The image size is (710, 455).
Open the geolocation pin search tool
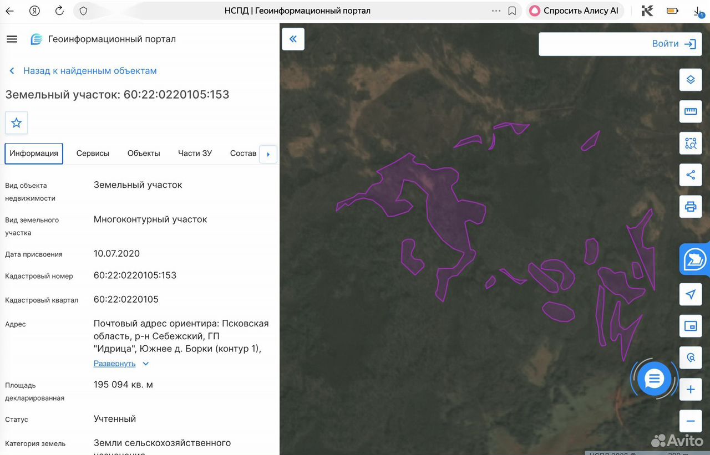[x=691, y=358]
